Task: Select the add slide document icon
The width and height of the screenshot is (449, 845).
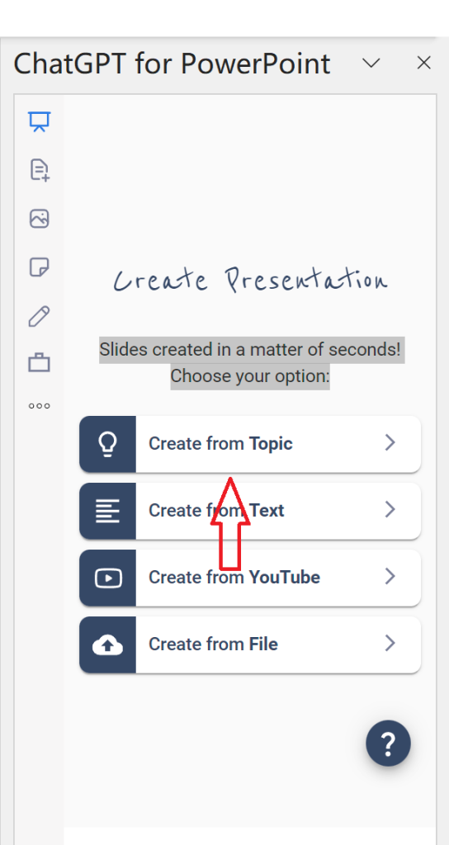Action: click(40, 170)
